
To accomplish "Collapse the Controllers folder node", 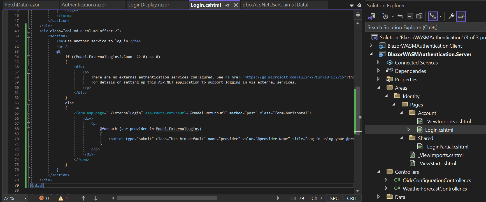I will (379, 172).
